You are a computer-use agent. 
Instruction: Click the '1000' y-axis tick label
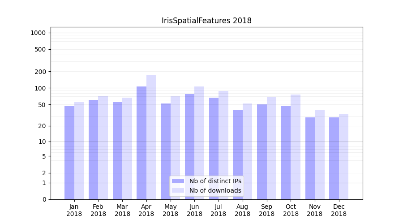click(38, 33)
